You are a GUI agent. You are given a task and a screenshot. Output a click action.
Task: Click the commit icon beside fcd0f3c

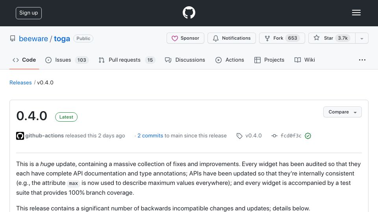(274, 136)
